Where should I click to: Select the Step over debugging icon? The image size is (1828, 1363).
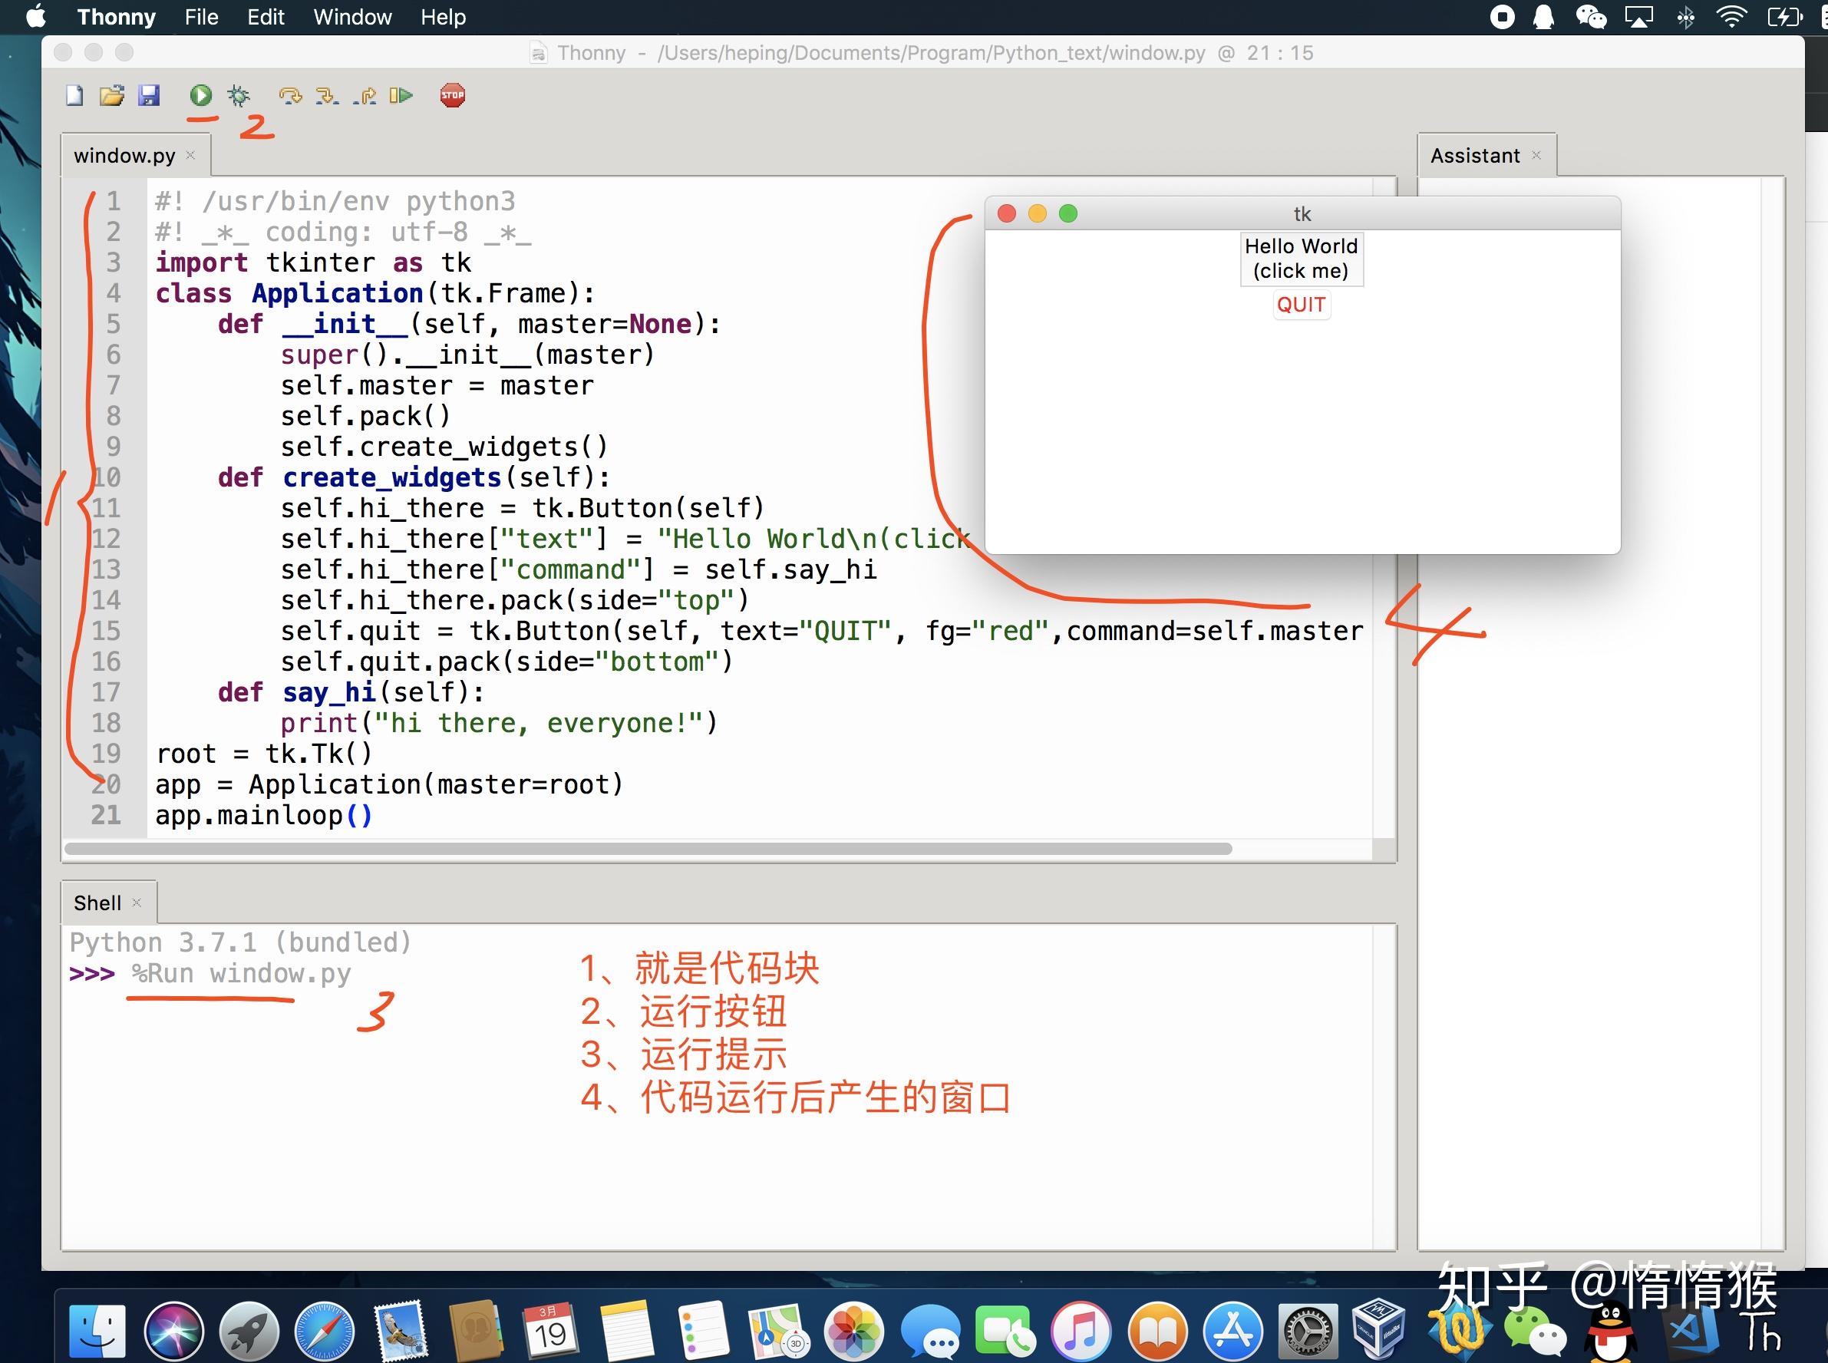tap(289, 96)
